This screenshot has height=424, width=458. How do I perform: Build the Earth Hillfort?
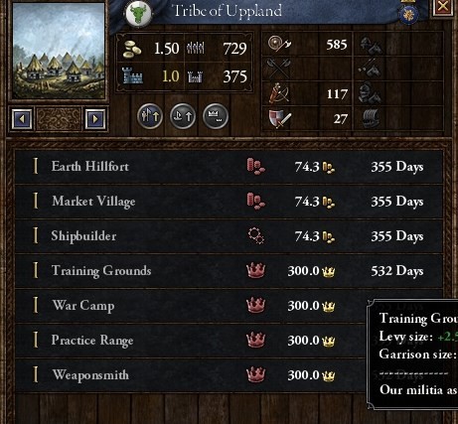(x=229, y=167)
